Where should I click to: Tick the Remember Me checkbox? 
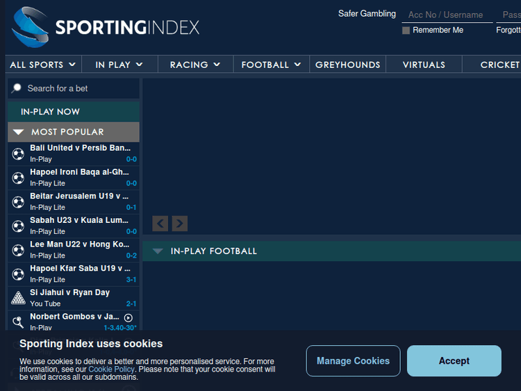[x=406, y=31]
